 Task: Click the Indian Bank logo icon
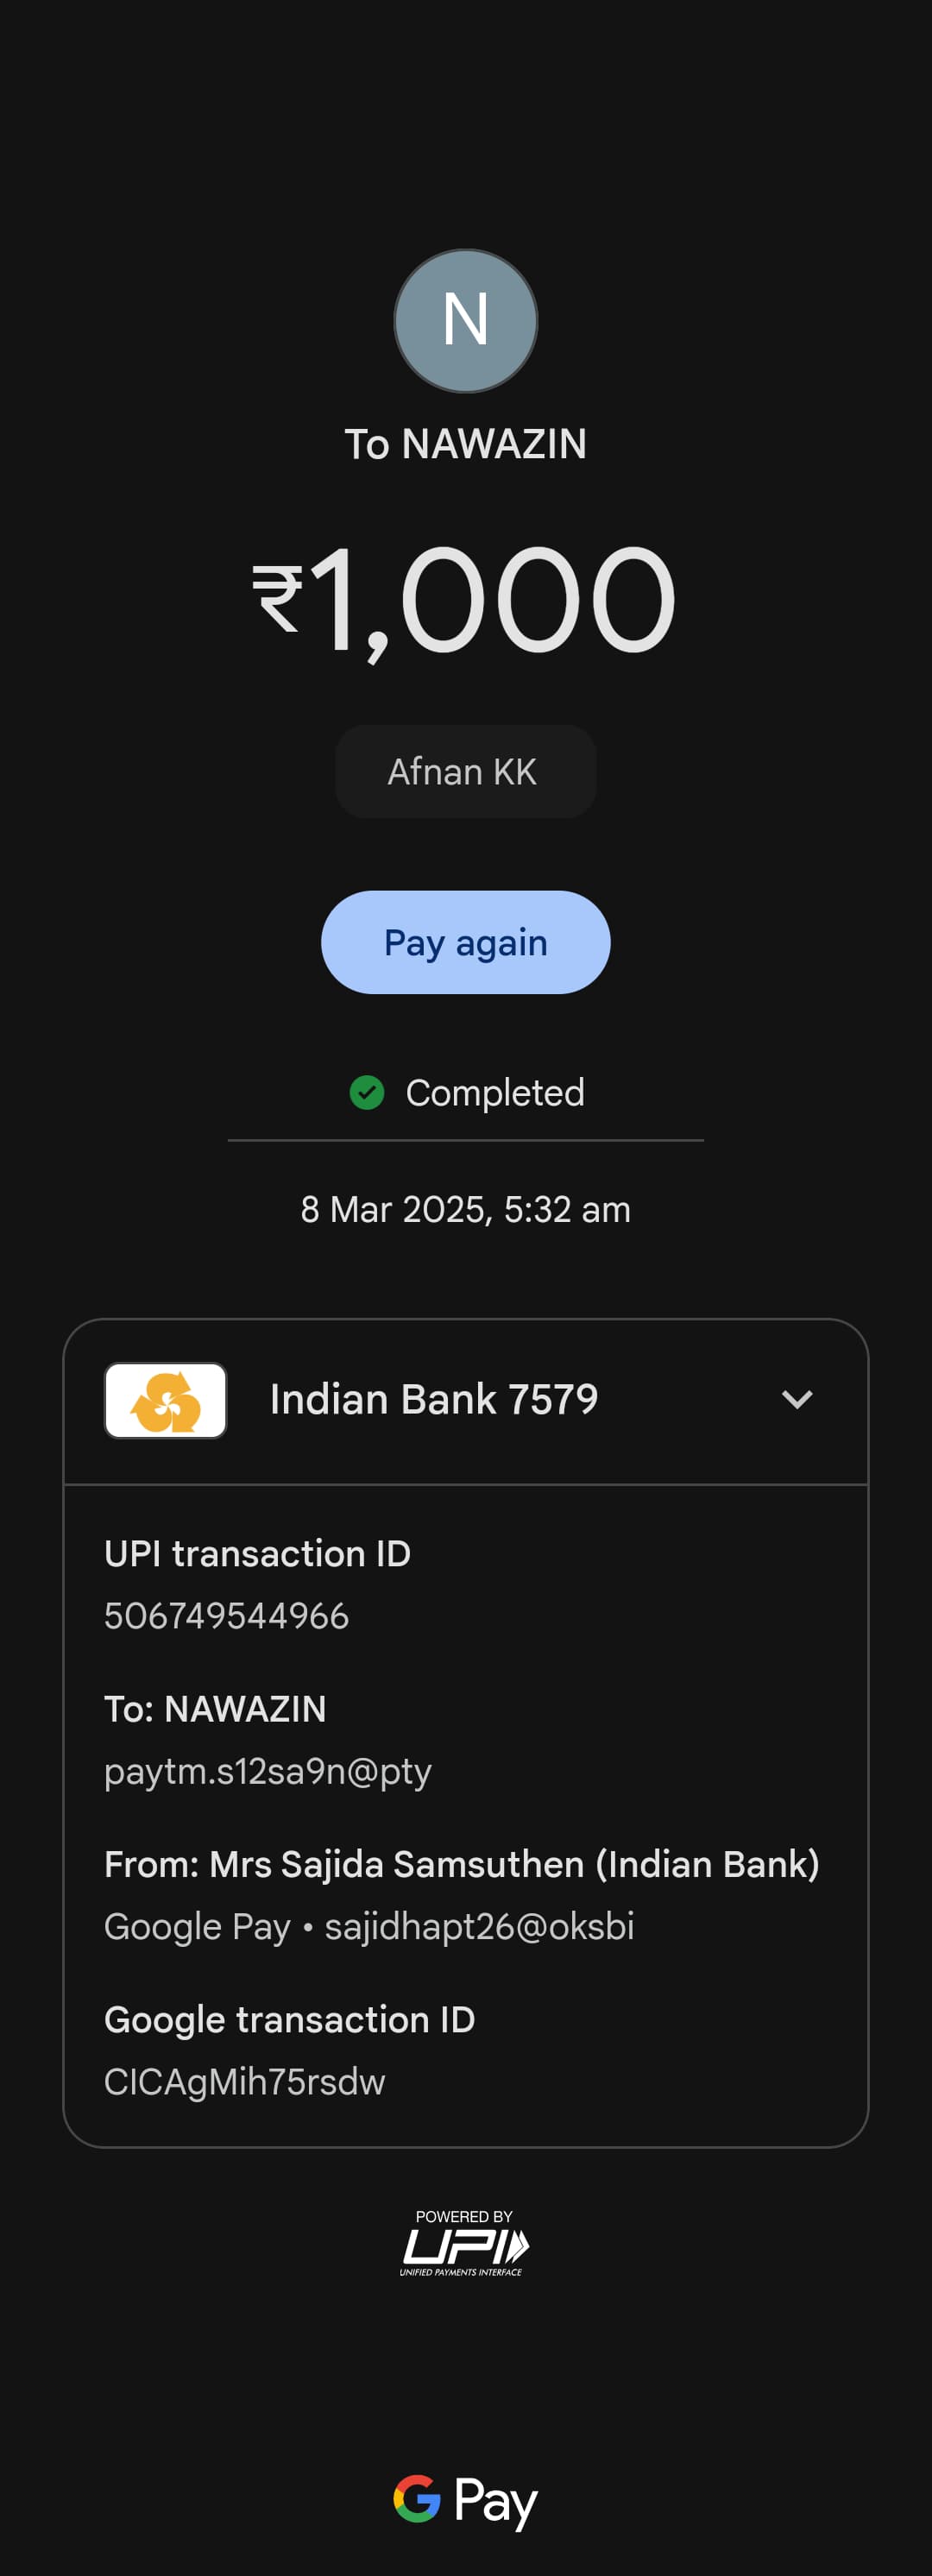click(x=166, y=1400)
